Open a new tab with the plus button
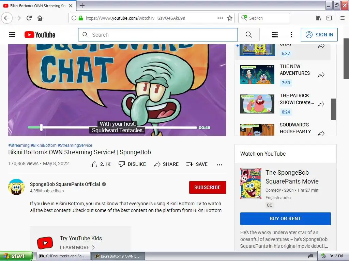This screenshot has width=349, height=261. 82,5
